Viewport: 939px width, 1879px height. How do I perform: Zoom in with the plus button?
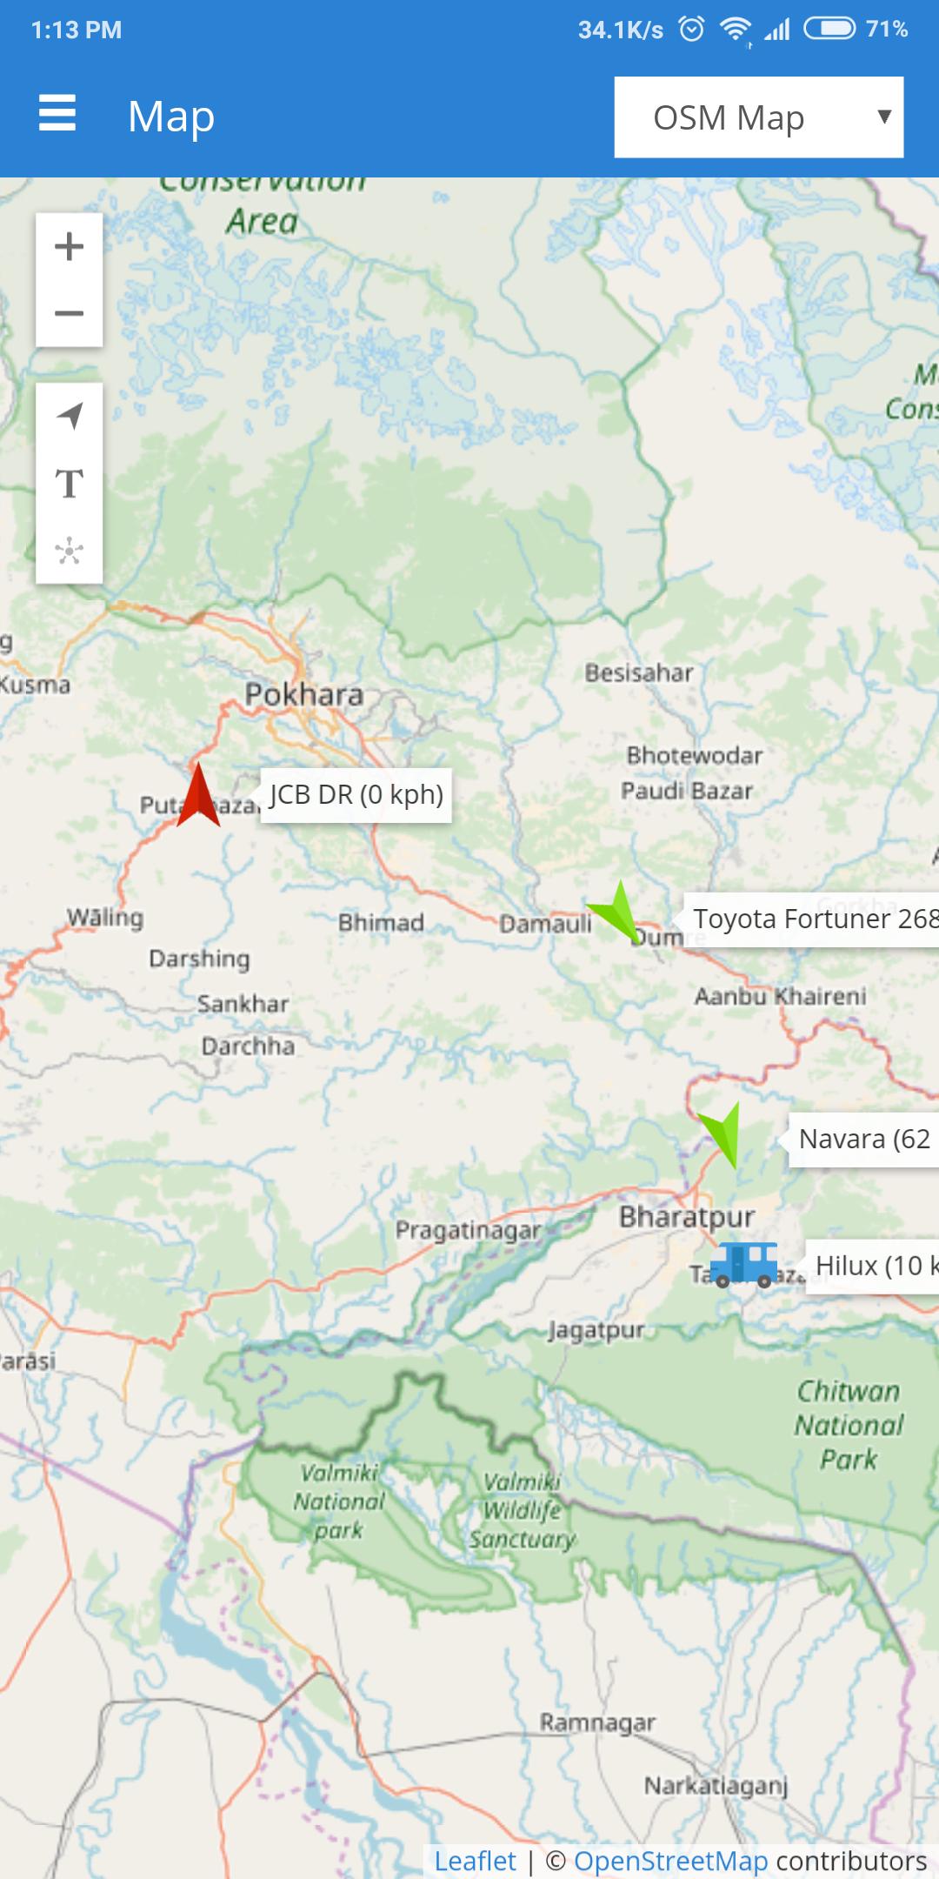click(69, 247)
